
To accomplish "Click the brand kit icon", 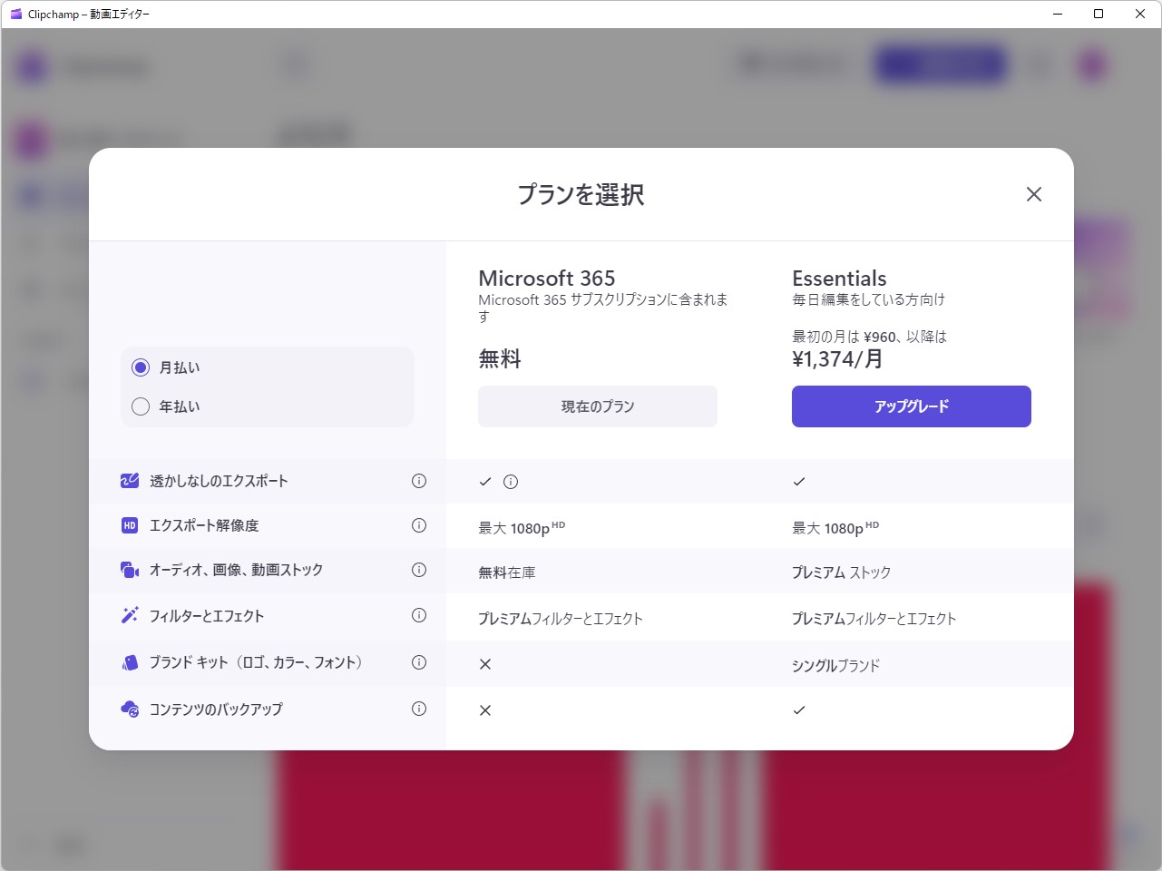I will (x=128, y=662).
